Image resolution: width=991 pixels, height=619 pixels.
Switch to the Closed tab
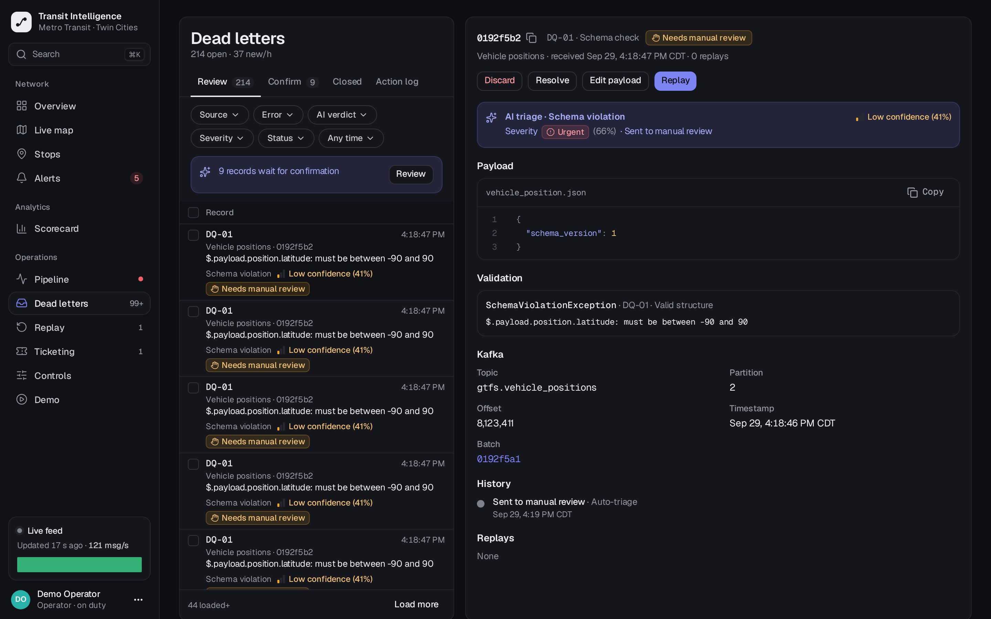tap(347, 82)
